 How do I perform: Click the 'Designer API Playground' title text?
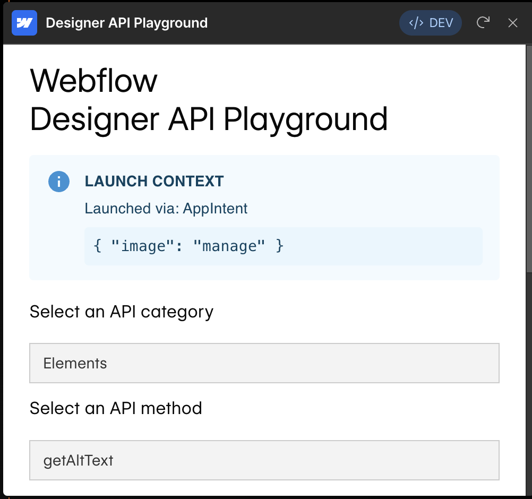tap(127, 22)
